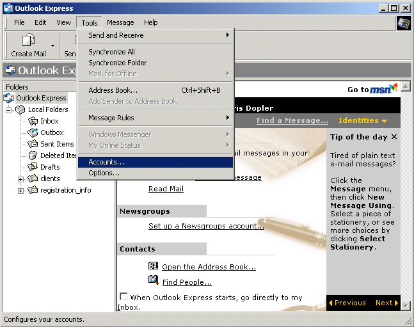Open the View menu
This screenshot has height=327, width=414.
[x=63, y=22]
